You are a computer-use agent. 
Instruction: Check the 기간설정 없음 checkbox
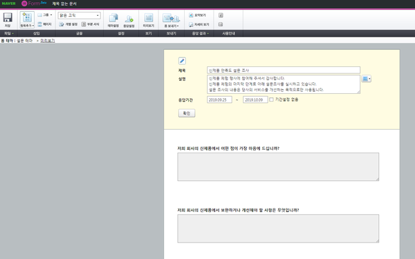pyautogui.click(x=271, y=99)
